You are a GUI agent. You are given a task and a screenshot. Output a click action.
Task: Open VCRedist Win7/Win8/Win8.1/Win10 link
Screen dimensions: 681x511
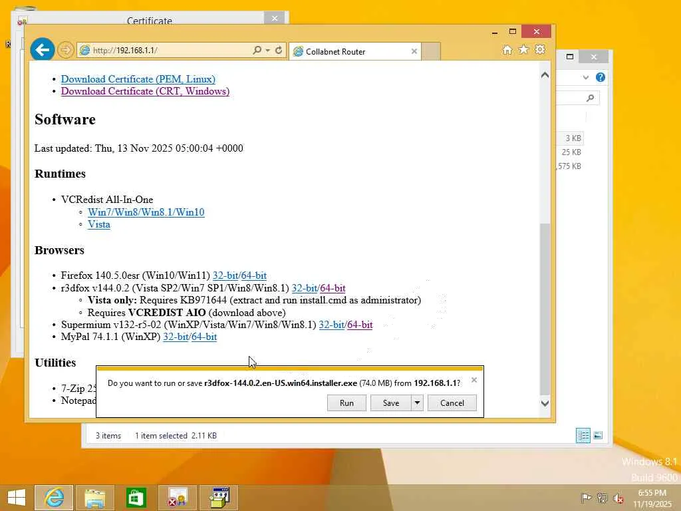[x=146, y=212]
